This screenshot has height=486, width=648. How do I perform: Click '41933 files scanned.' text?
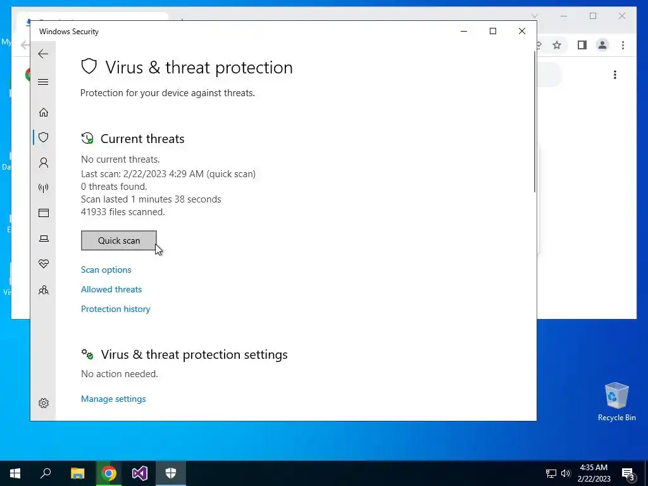point(123,212)
